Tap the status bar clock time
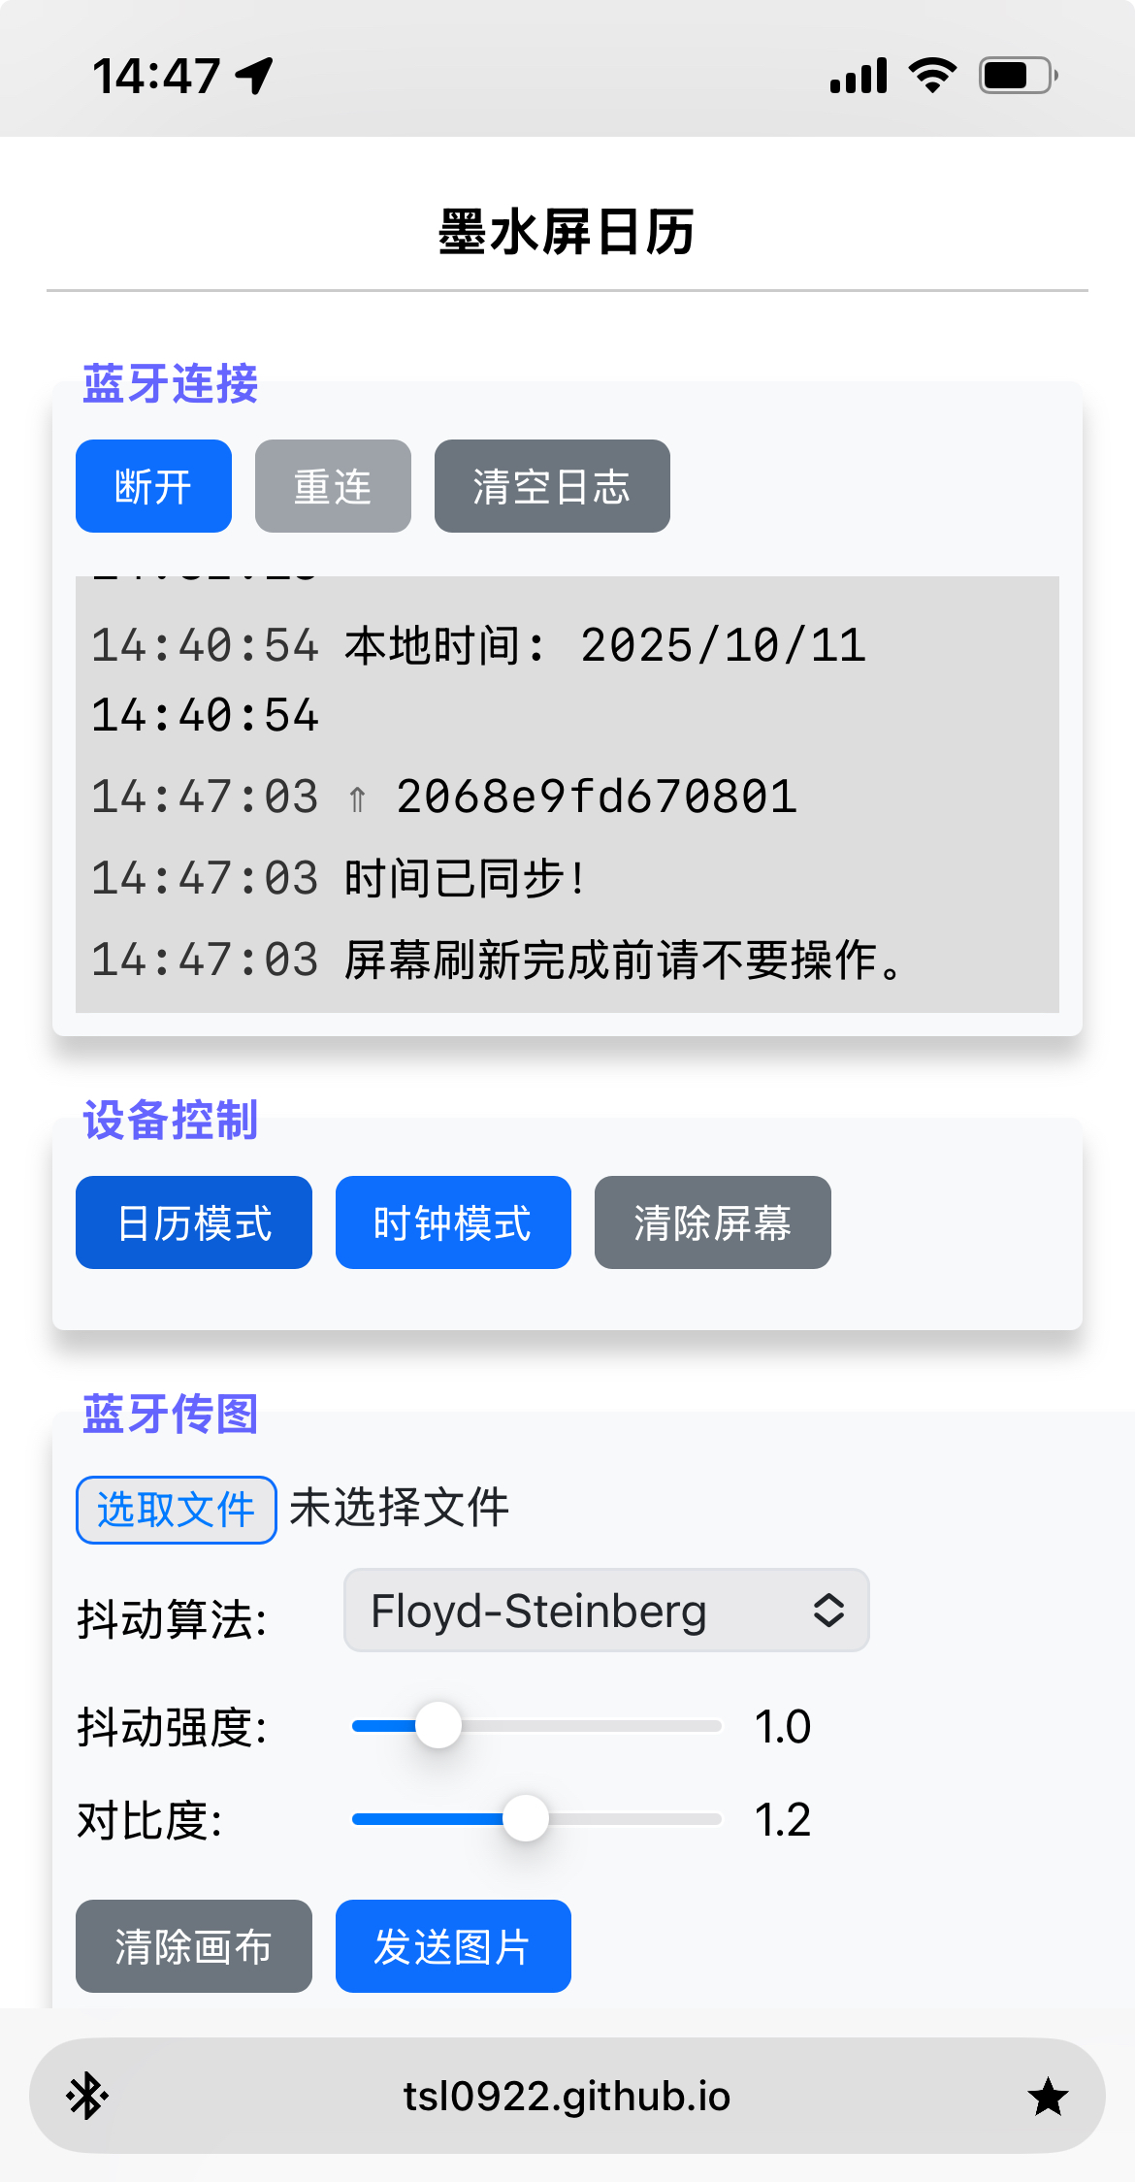This screenshot has width=1135, height=2182. pyautogui.click(x=156, y=75)
